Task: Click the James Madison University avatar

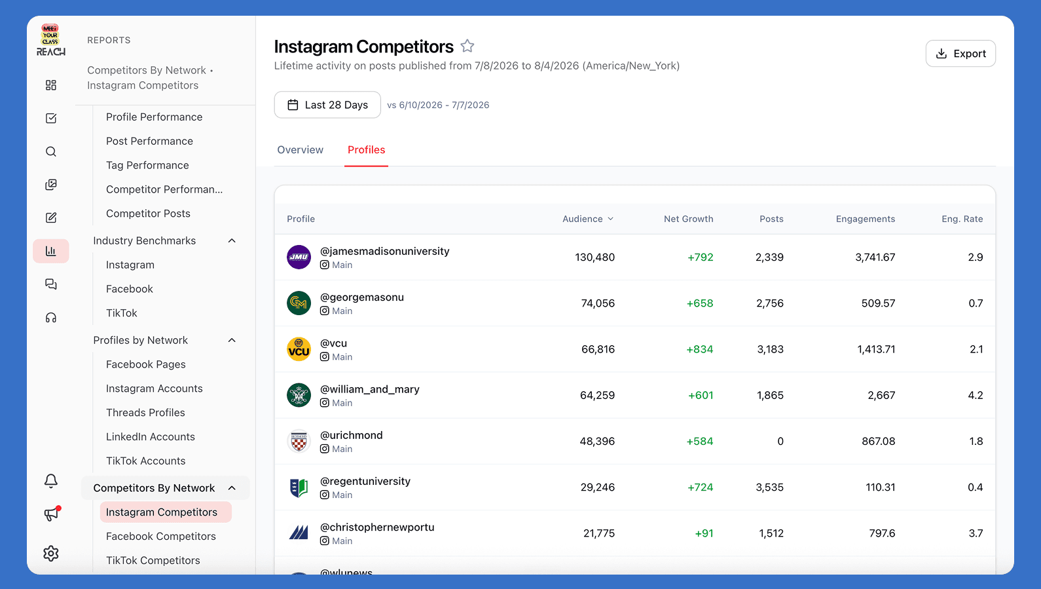Action: point(299,257)
